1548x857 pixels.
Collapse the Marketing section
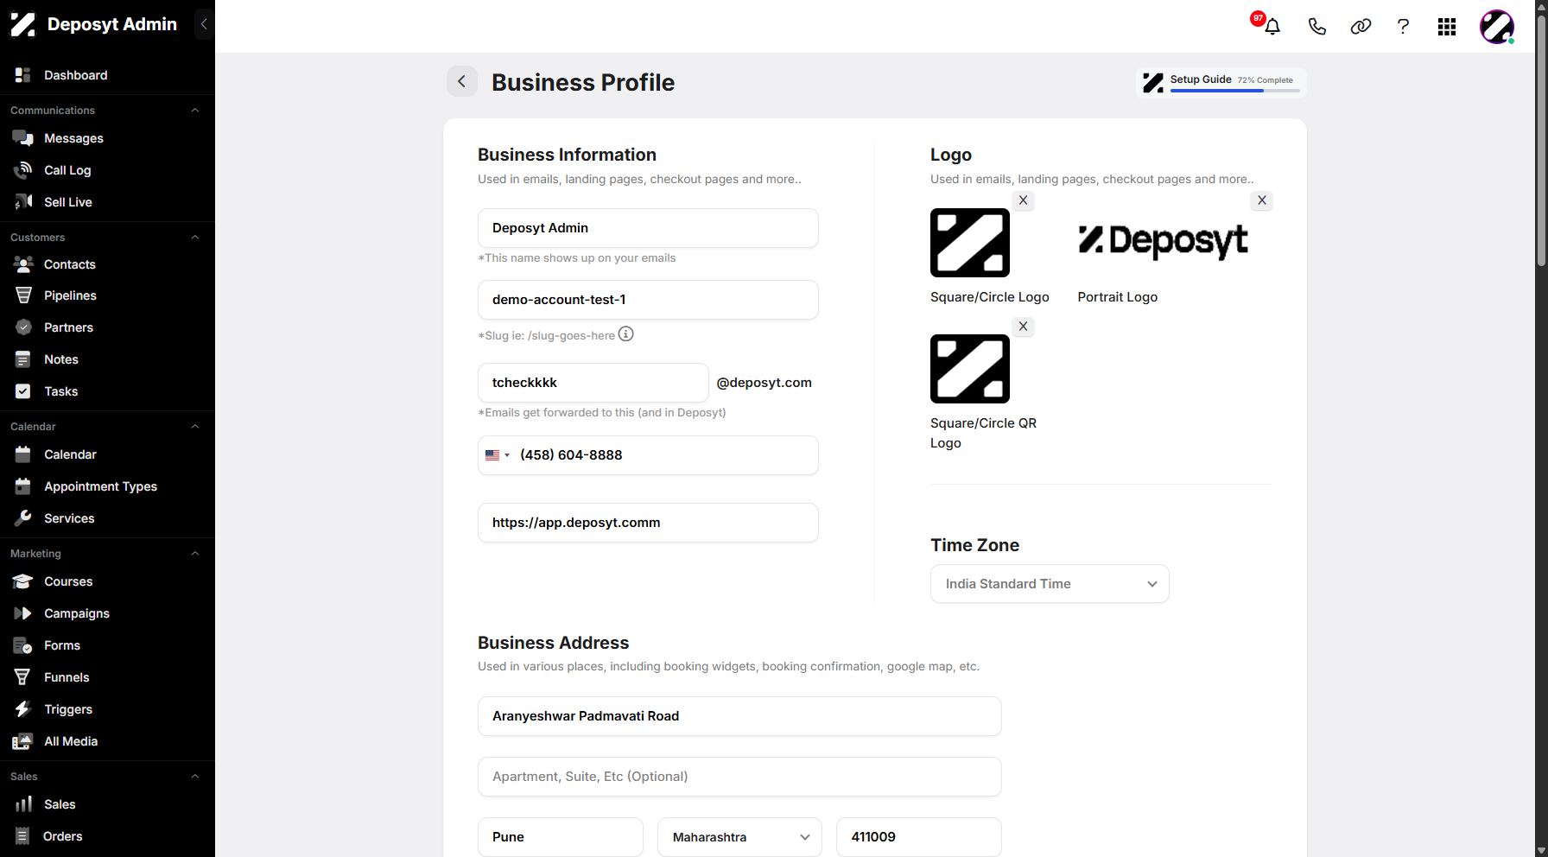coord(195,554)
